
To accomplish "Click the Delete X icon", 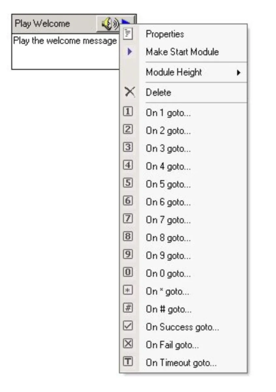I will [x=129, y=92].
